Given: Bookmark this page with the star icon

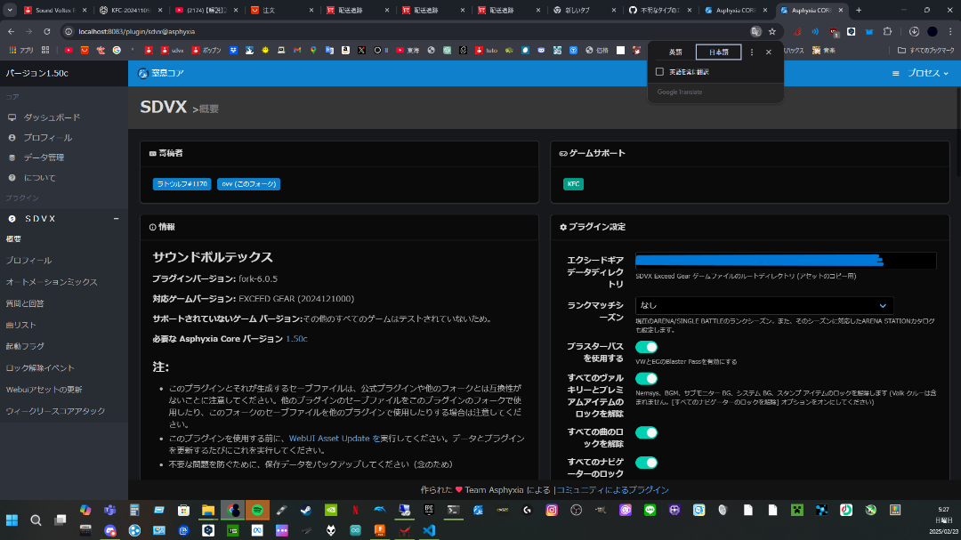Looking at the screenshot, I should [x=772, y=31].
